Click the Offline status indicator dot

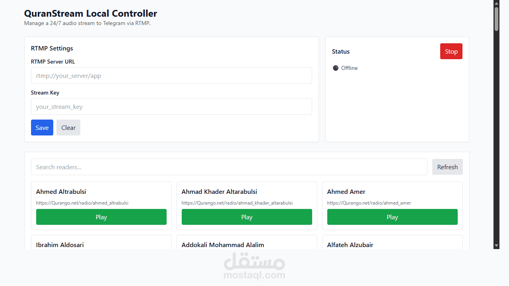pyautogui.click(x=336, y=68)
